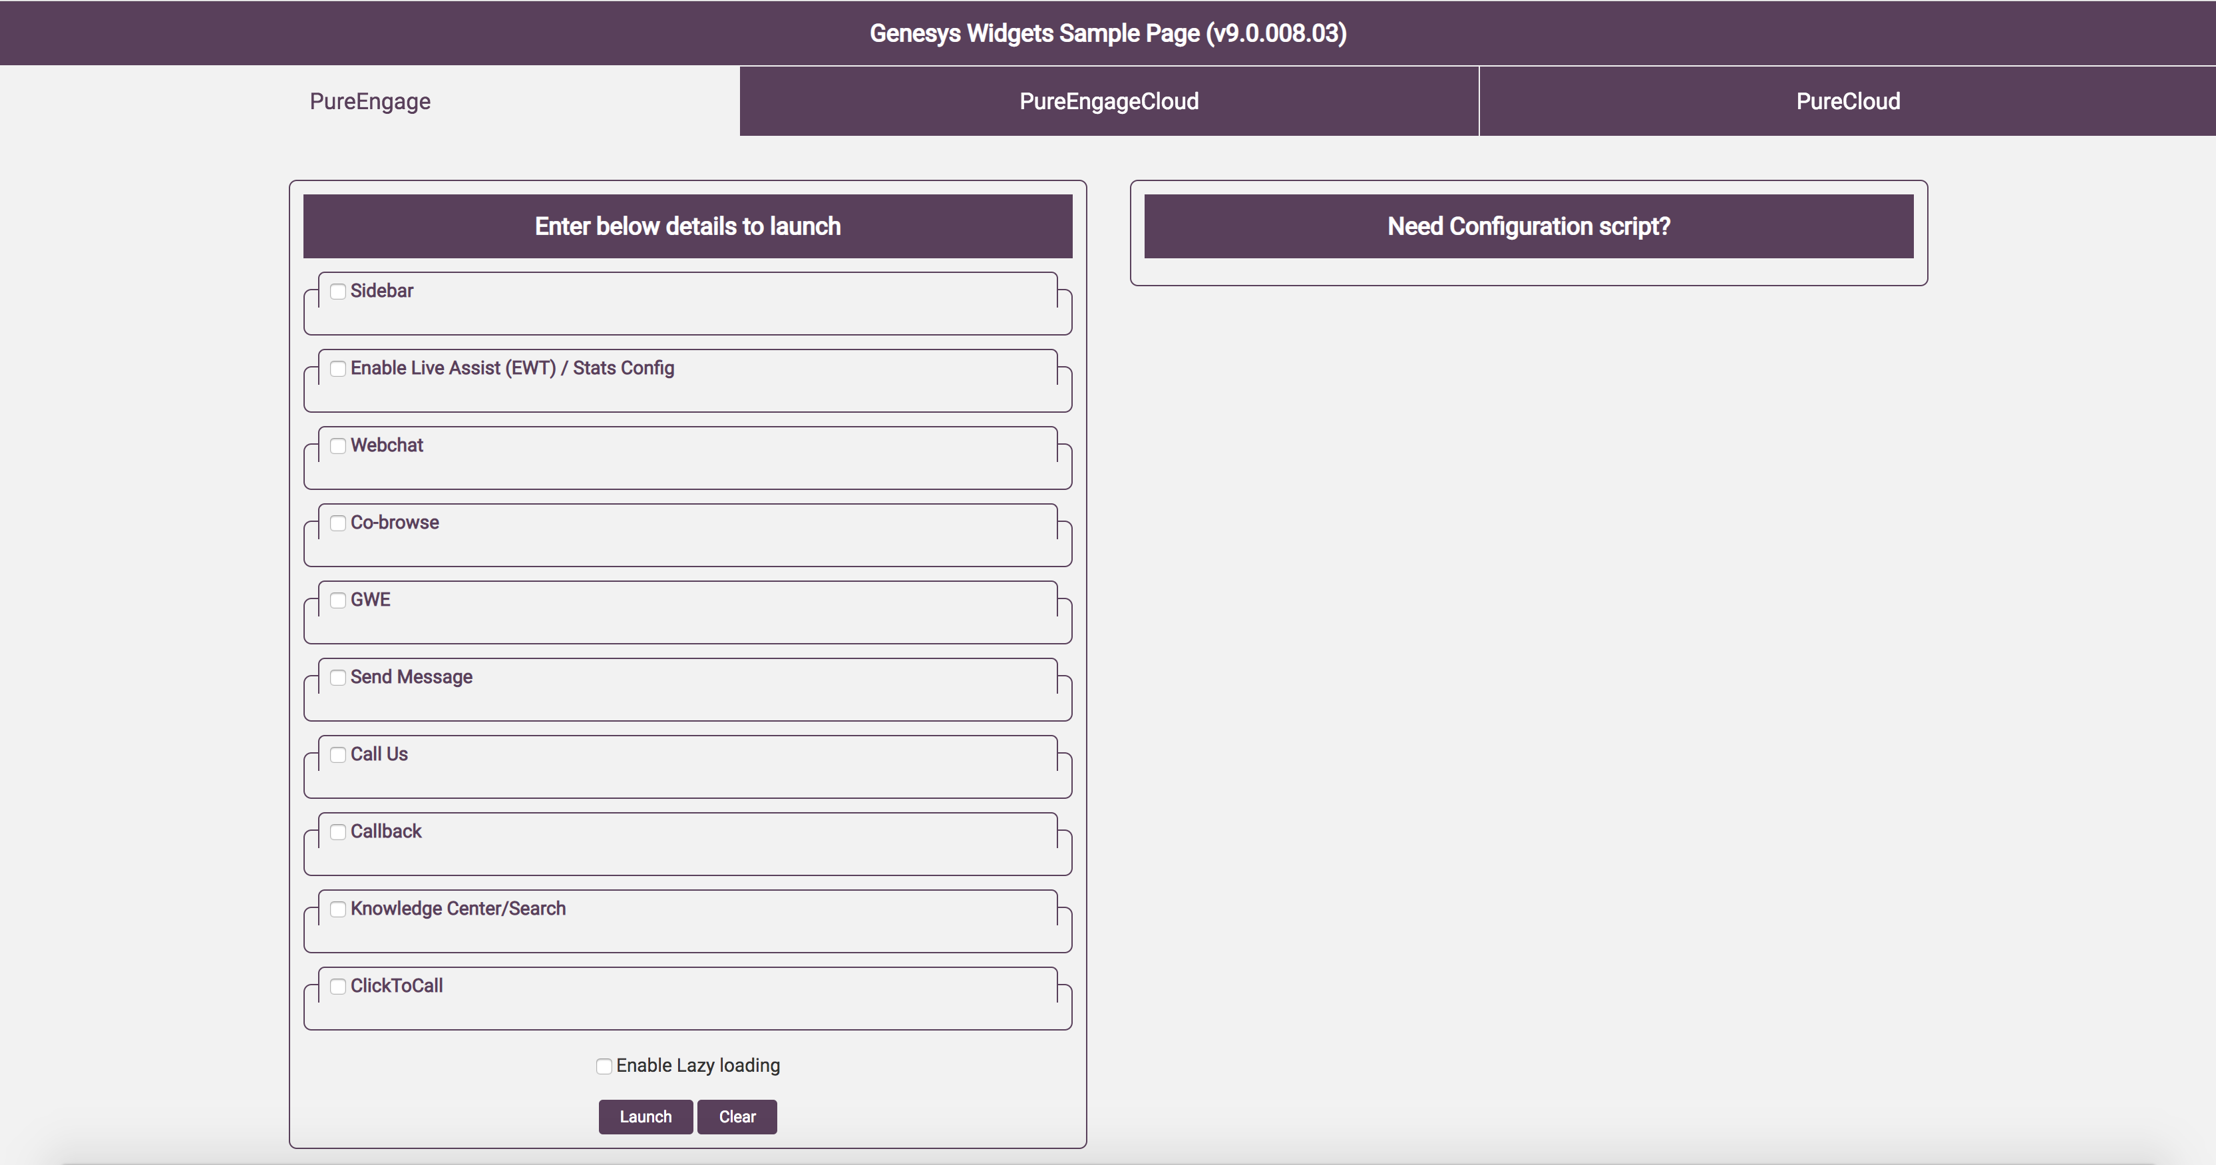
Task: Click the Enter below details to launch header
Action: (x=687, y=226)
